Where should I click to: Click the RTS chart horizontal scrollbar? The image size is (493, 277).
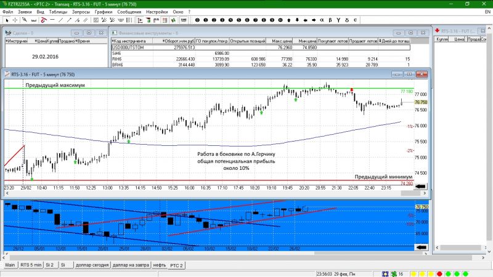216,193
